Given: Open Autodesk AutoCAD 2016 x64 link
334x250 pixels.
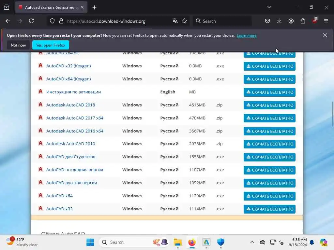Looking at the screenshot, I should click(75, 131).
